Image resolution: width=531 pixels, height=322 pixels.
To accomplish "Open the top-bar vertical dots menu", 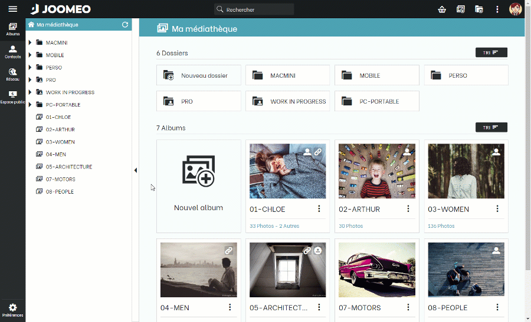I will [497, 9].
